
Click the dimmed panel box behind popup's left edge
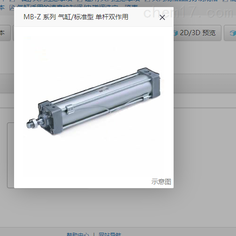coord(11,155)
